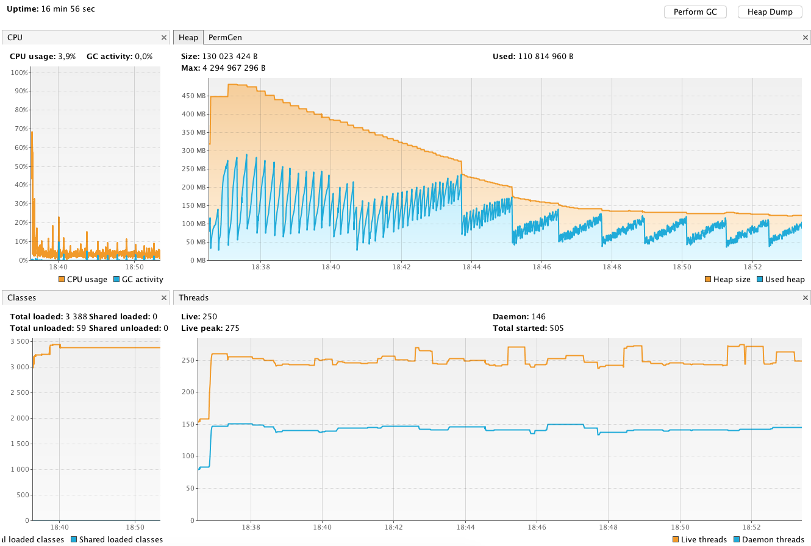811x546 pixels.
Task: Click the Shared unloaded 0 text
Action: click(x=129, y=328)
